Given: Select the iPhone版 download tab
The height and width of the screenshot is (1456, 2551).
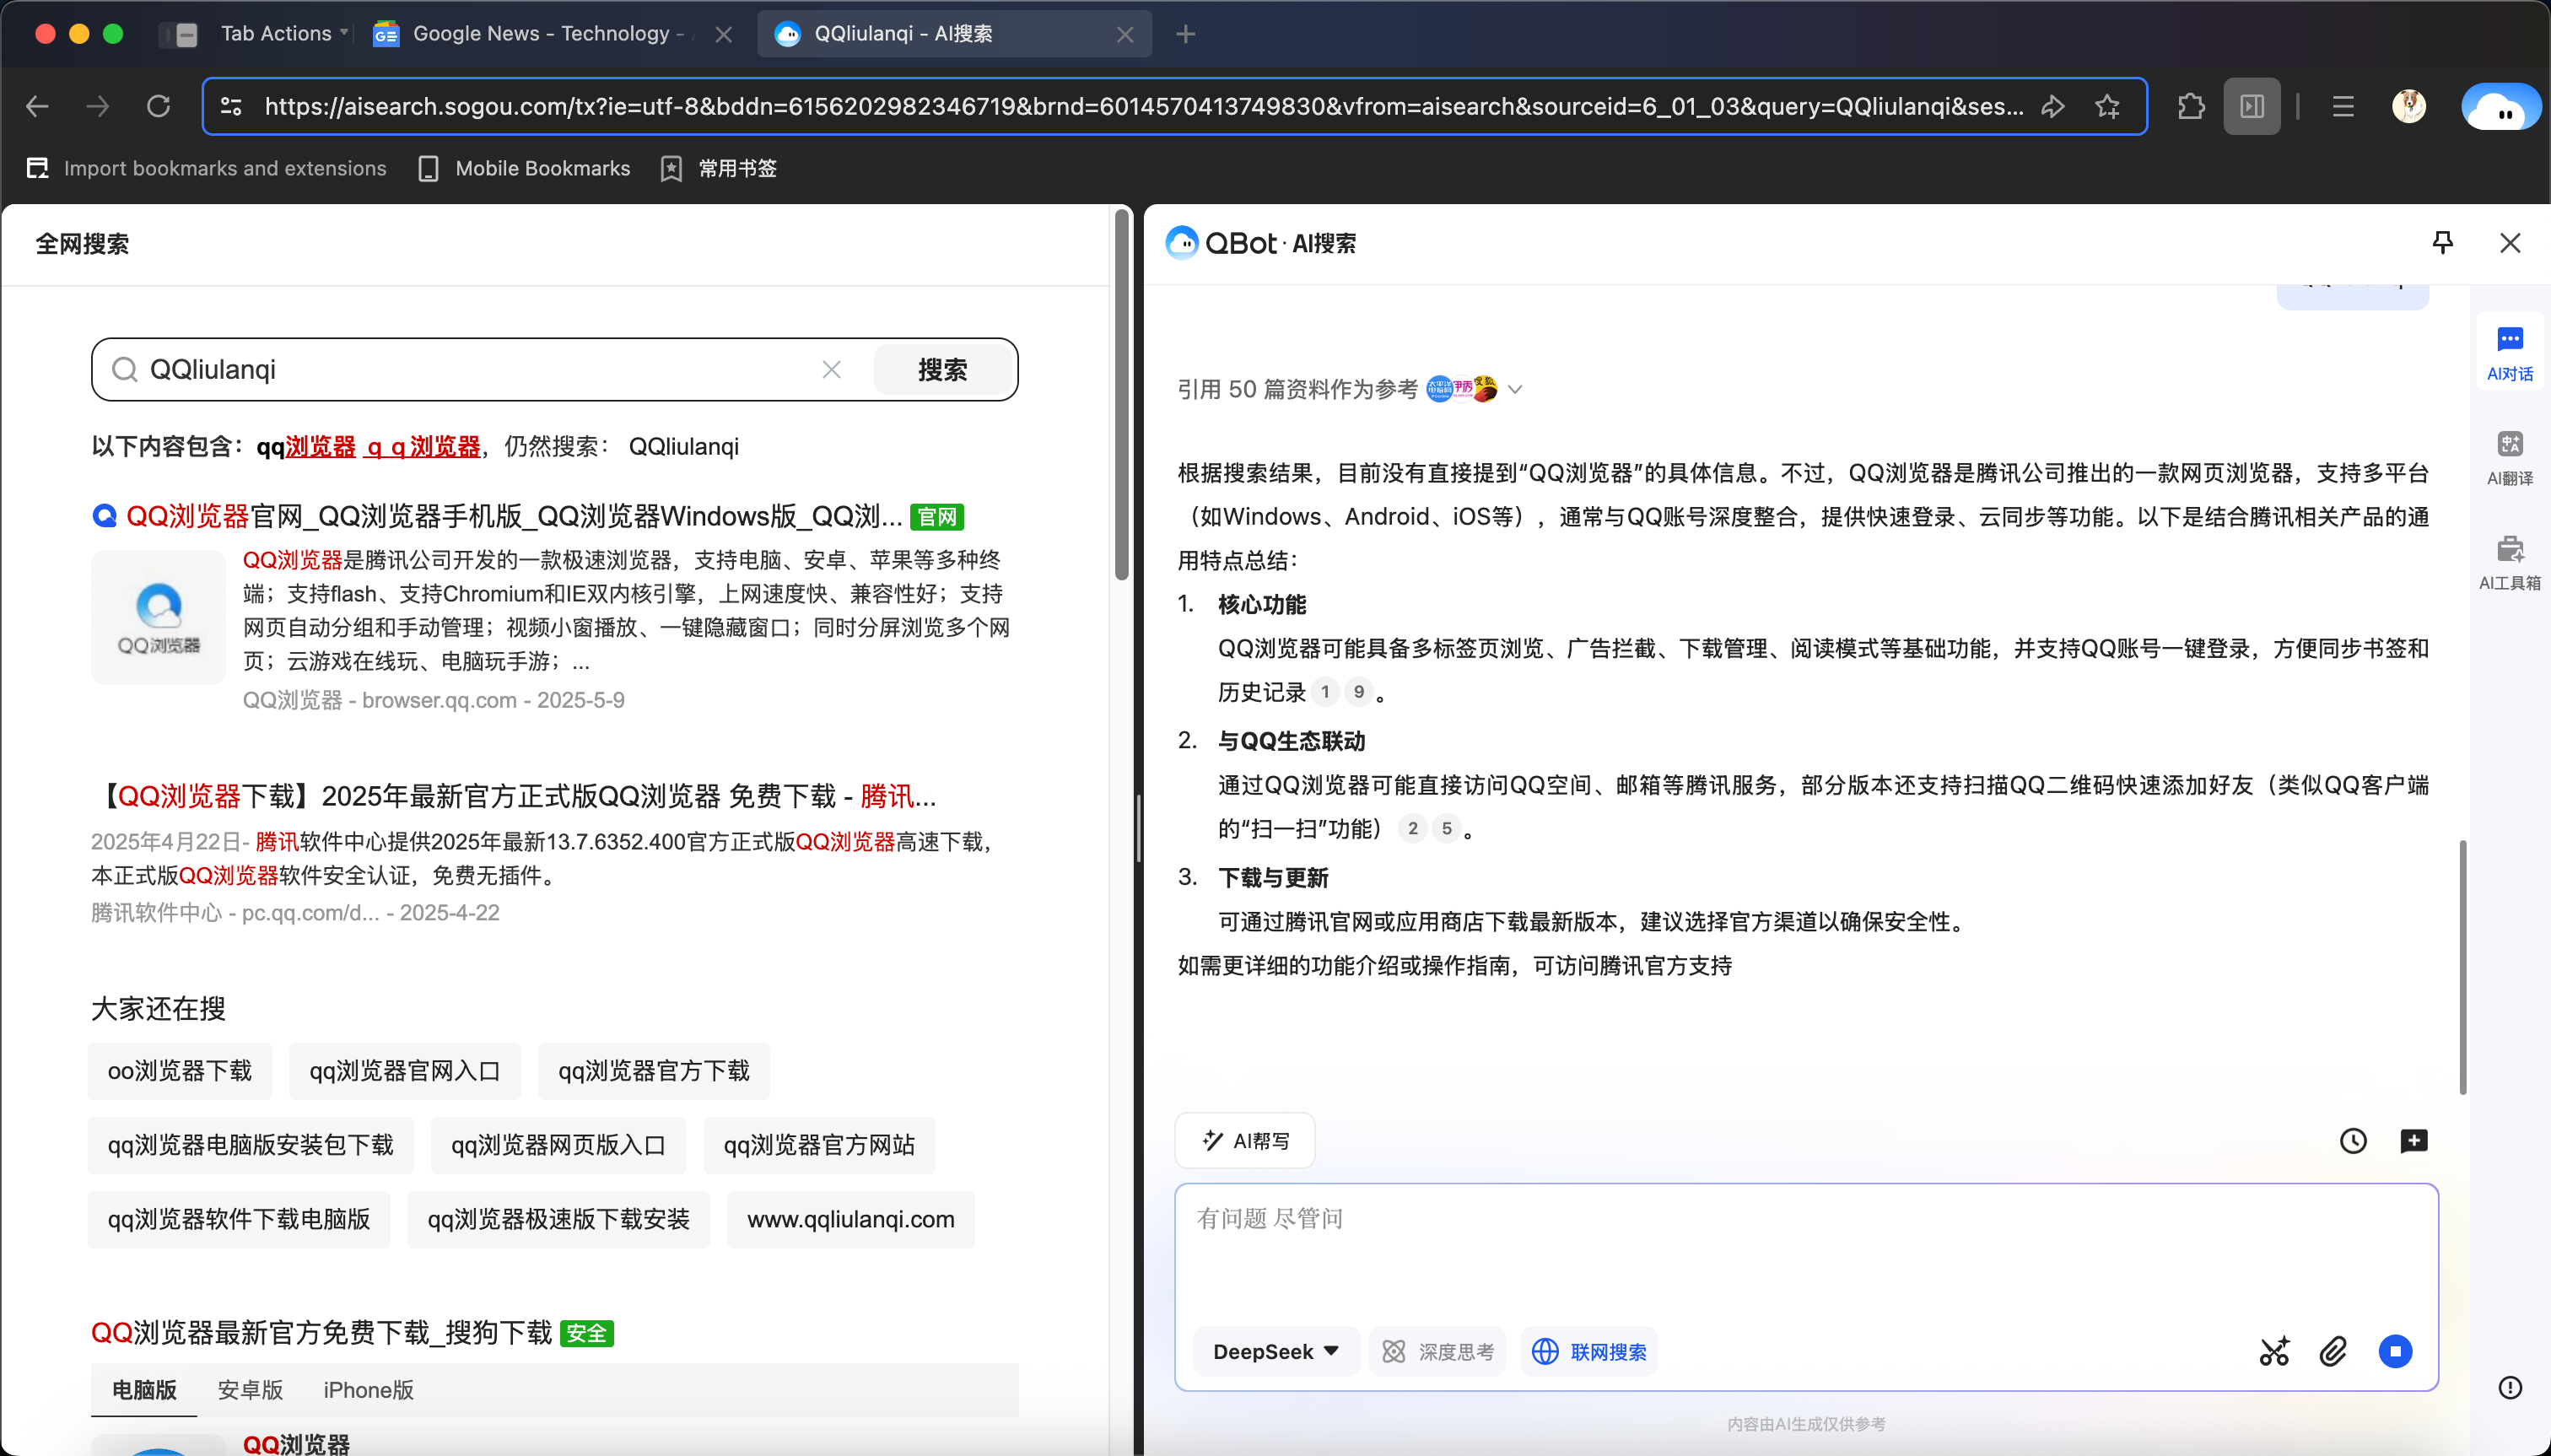Looking at the screenshot, I should point(368,1390).
